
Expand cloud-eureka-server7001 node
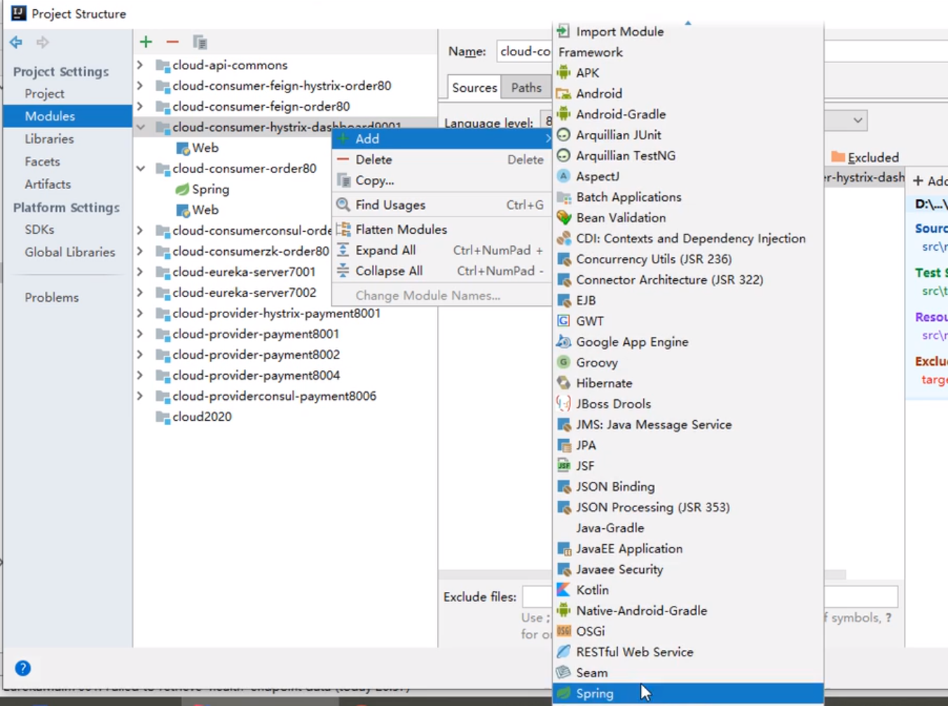pyautogui.click(x=140, y=272)
